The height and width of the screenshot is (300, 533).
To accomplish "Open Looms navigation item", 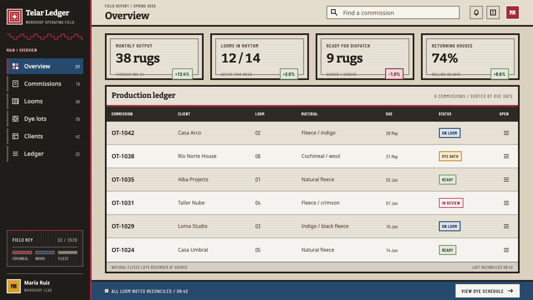I will [45, 101].
